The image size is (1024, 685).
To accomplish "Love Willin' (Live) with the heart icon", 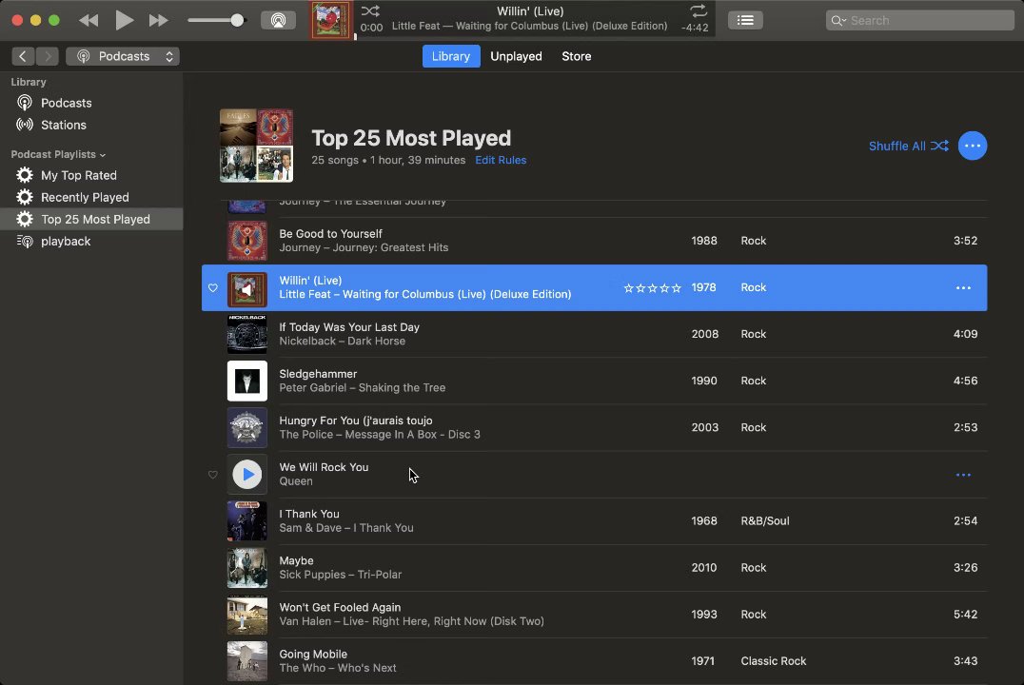I will coord(213,288).
